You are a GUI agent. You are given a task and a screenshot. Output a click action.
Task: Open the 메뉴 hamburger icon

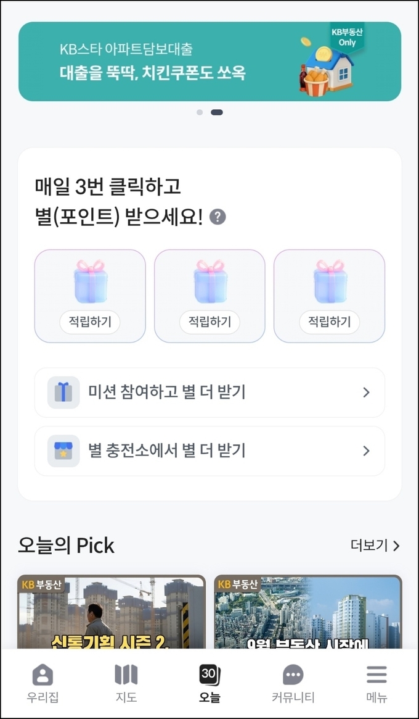(376, 675)
